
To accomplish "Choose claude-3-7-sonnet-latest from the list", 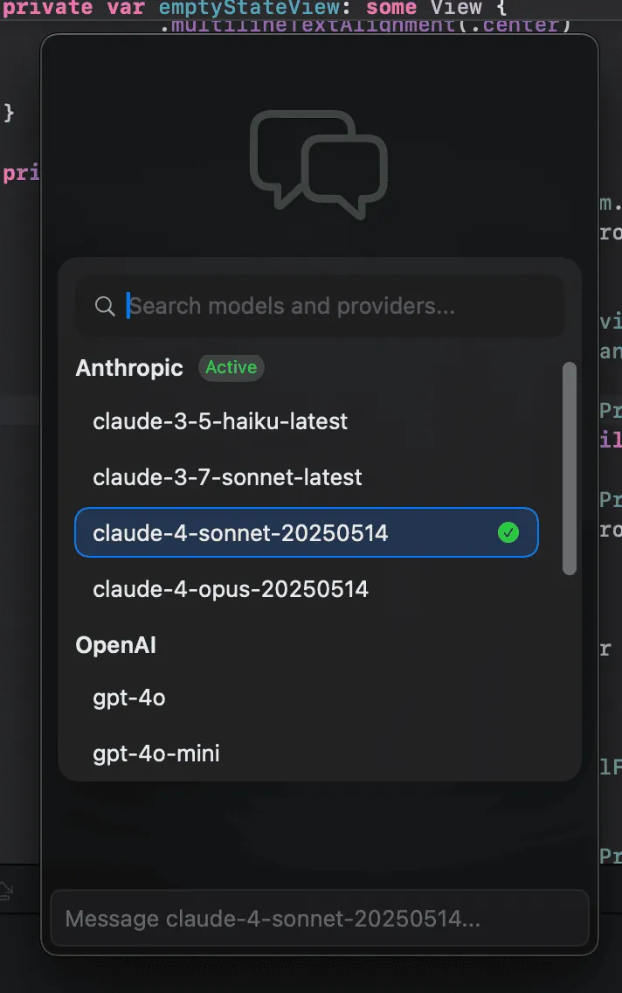I will (227, 477).
